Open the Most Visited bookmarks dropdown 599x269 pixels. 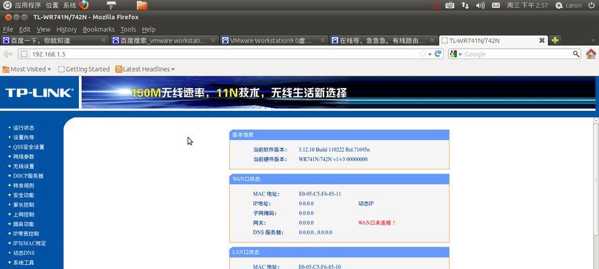point(27,69)
